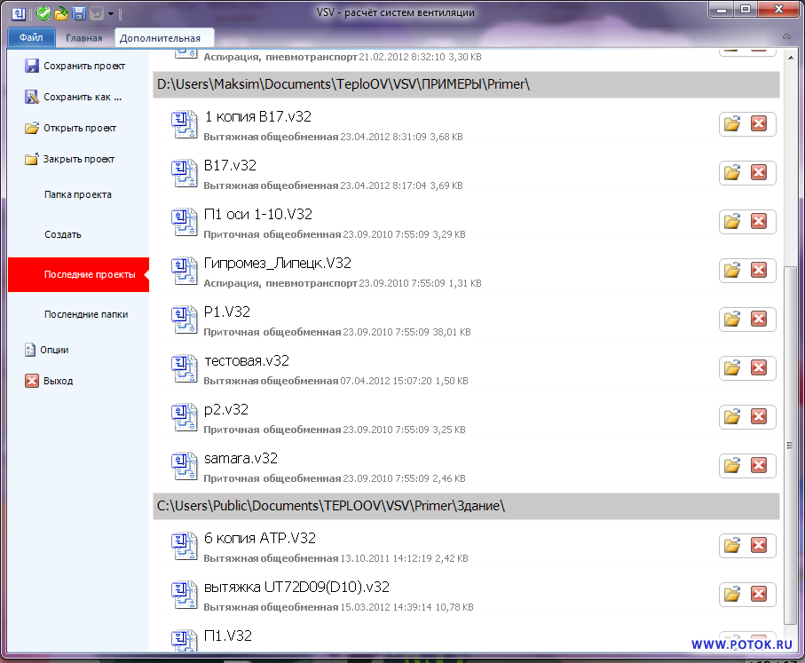
Task: Switch to the Главная tab
Action: (83, 38)
